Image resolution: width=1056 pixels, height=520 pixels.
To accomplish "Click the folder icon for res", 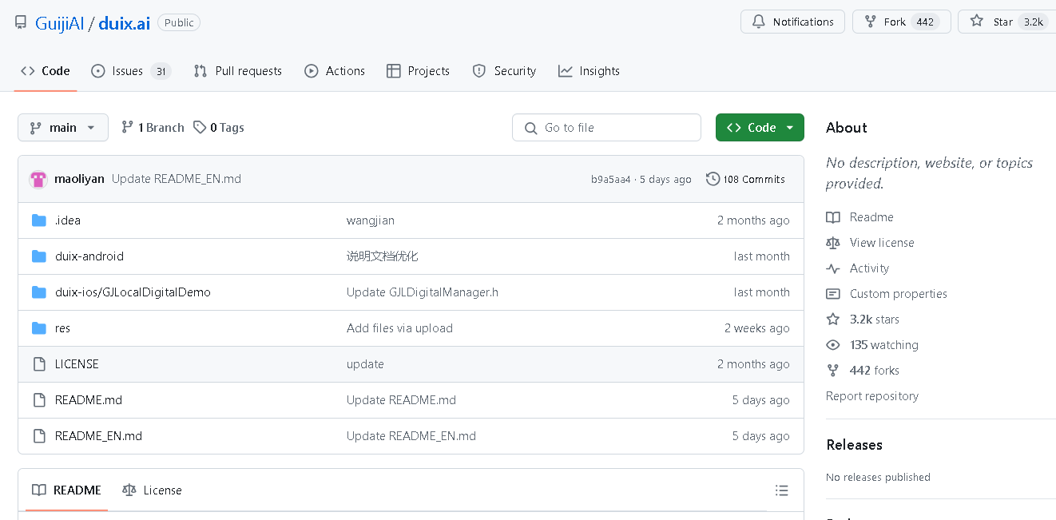I will pos(39,328).
